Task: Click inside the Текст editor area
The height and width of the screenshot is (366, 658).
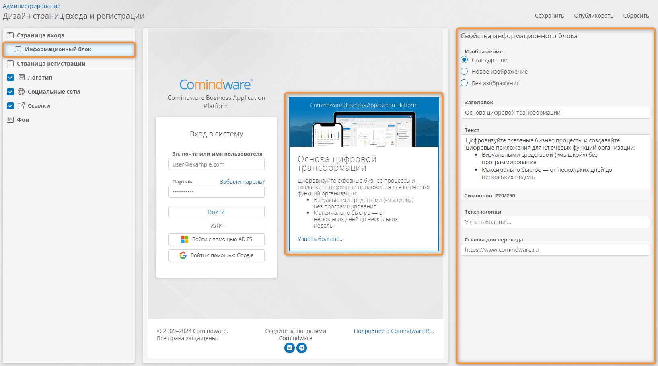Action: (555, 162)
